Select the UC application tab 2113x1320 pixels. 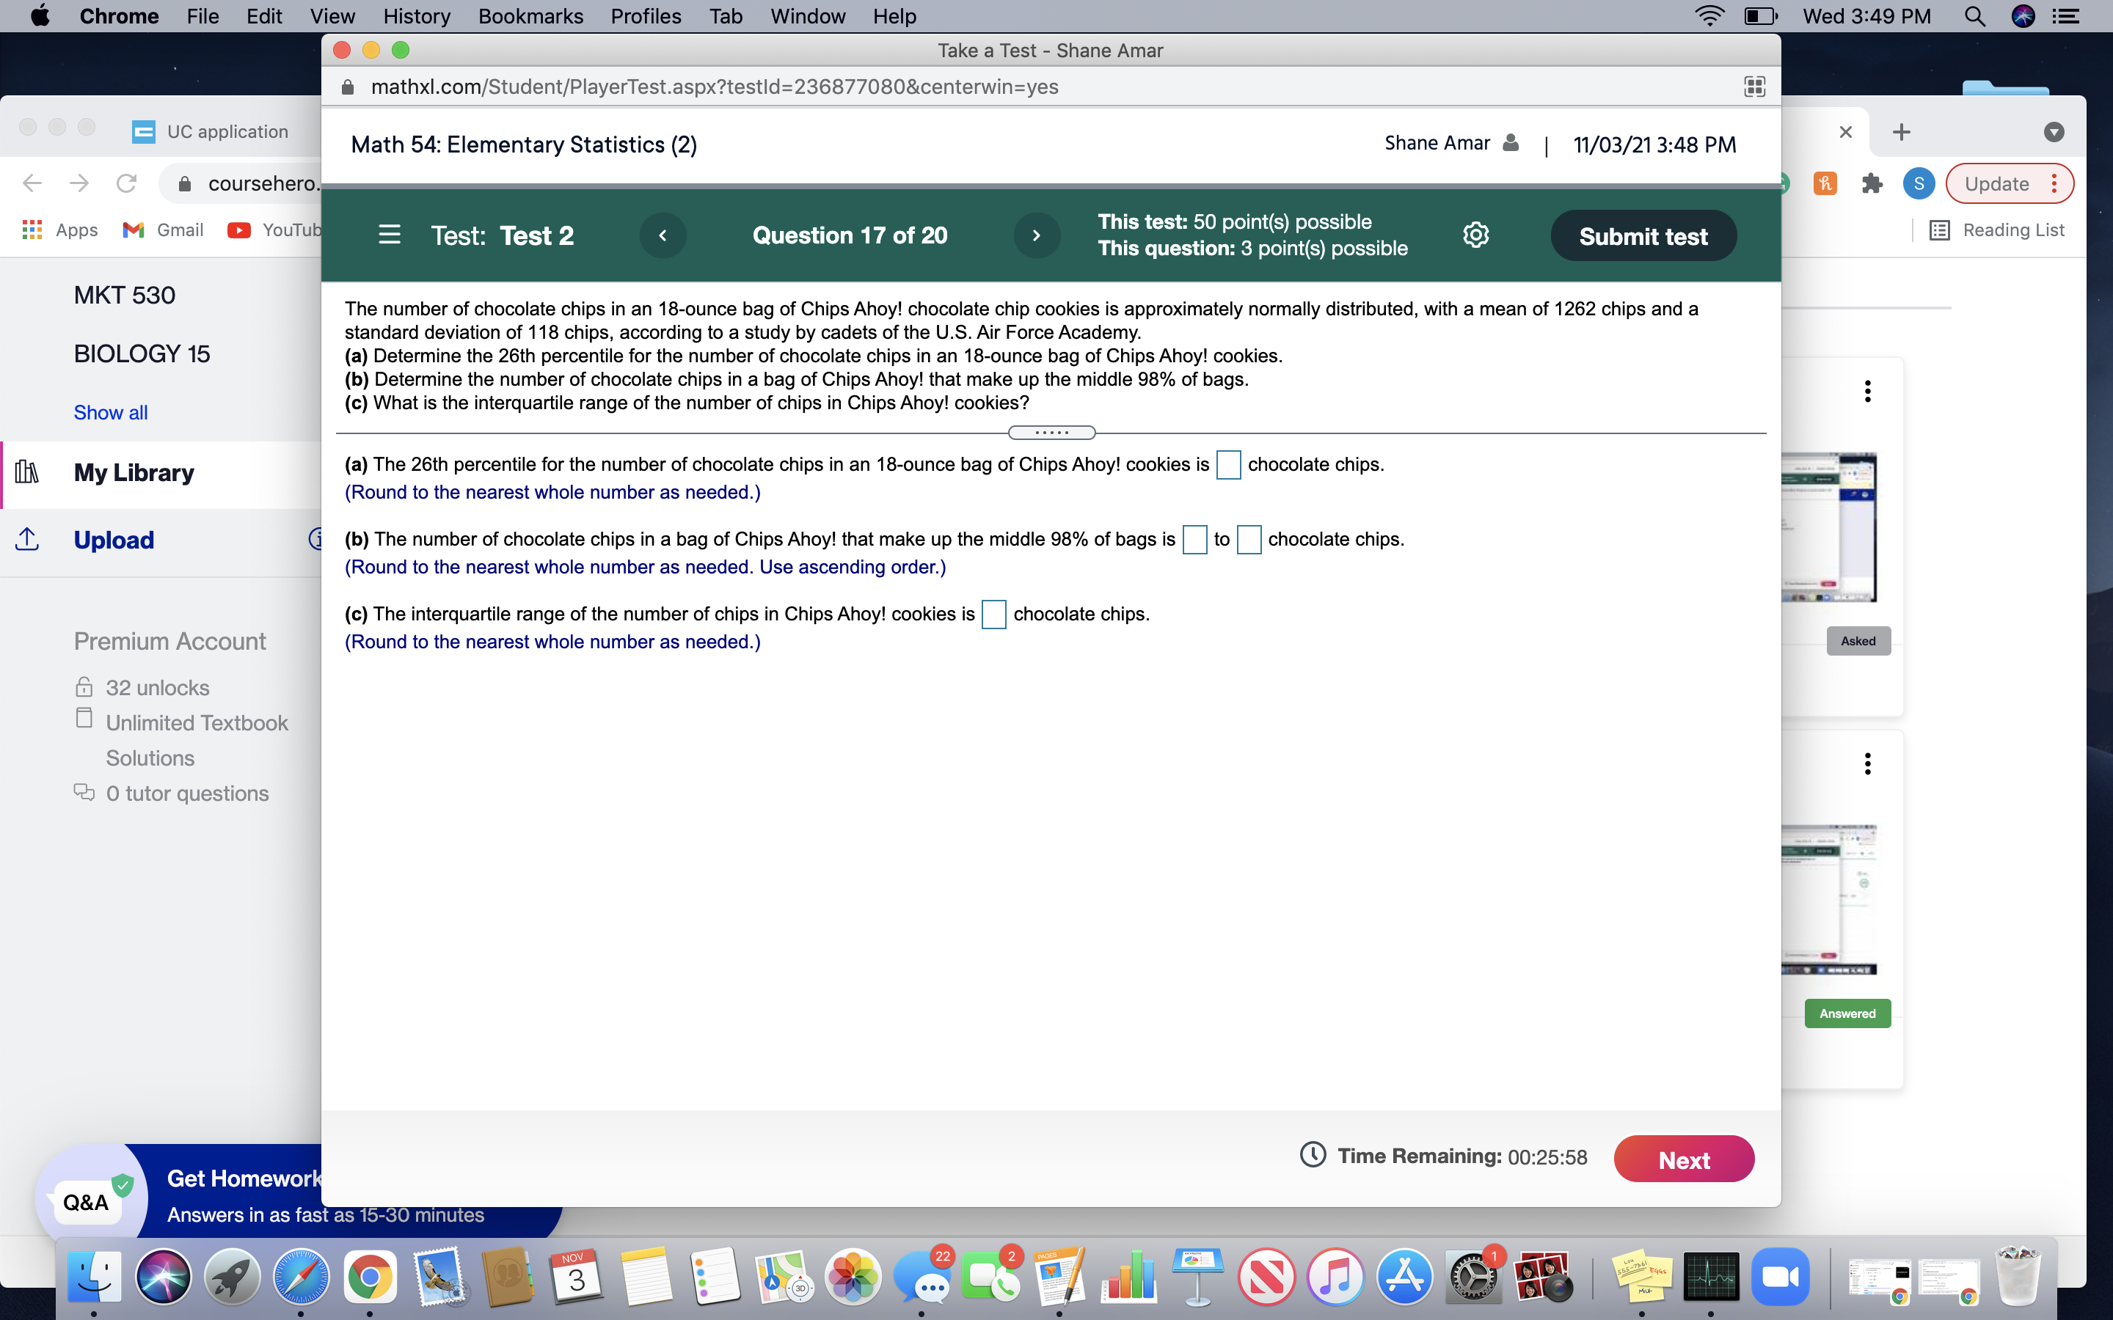227,132
